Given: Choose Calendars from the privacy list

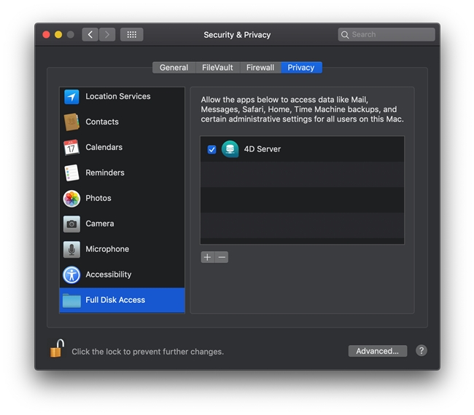Looking at the screenshot, I should click(x=104, y=147).
